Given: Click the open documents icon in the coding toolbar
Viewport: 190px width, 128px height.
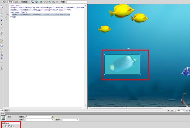Looking at the screenshot, I should (2, 6).
